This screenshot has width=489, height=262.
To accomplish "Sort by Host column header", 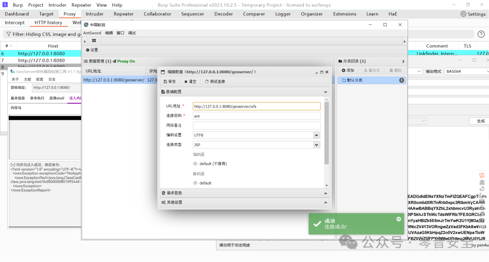I will (53, 46).
